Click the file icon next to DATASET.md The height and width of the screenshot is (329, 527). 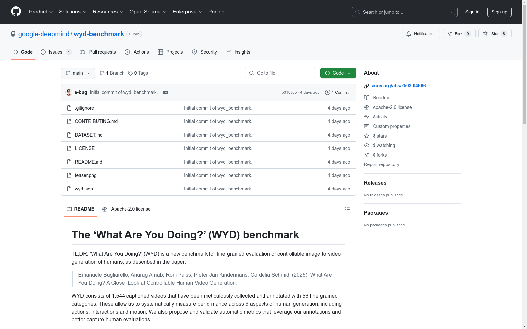pyautogui.click(x=69, y=135)
